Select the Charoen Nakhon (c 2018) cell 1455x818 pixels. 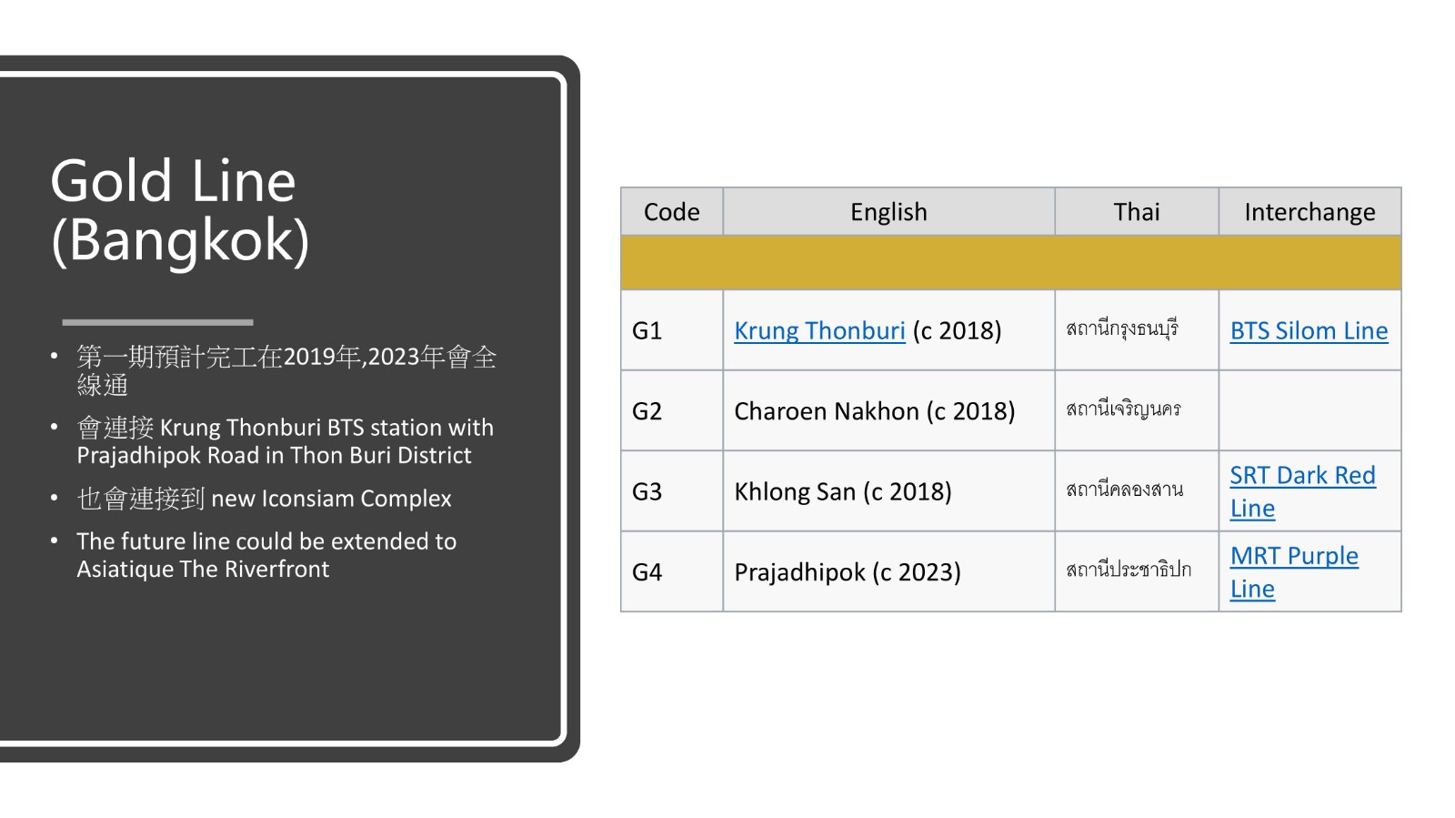tap(874, 411)
